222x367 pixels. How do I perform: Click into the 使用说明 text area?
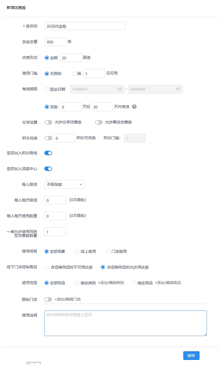tap(125, 323)
